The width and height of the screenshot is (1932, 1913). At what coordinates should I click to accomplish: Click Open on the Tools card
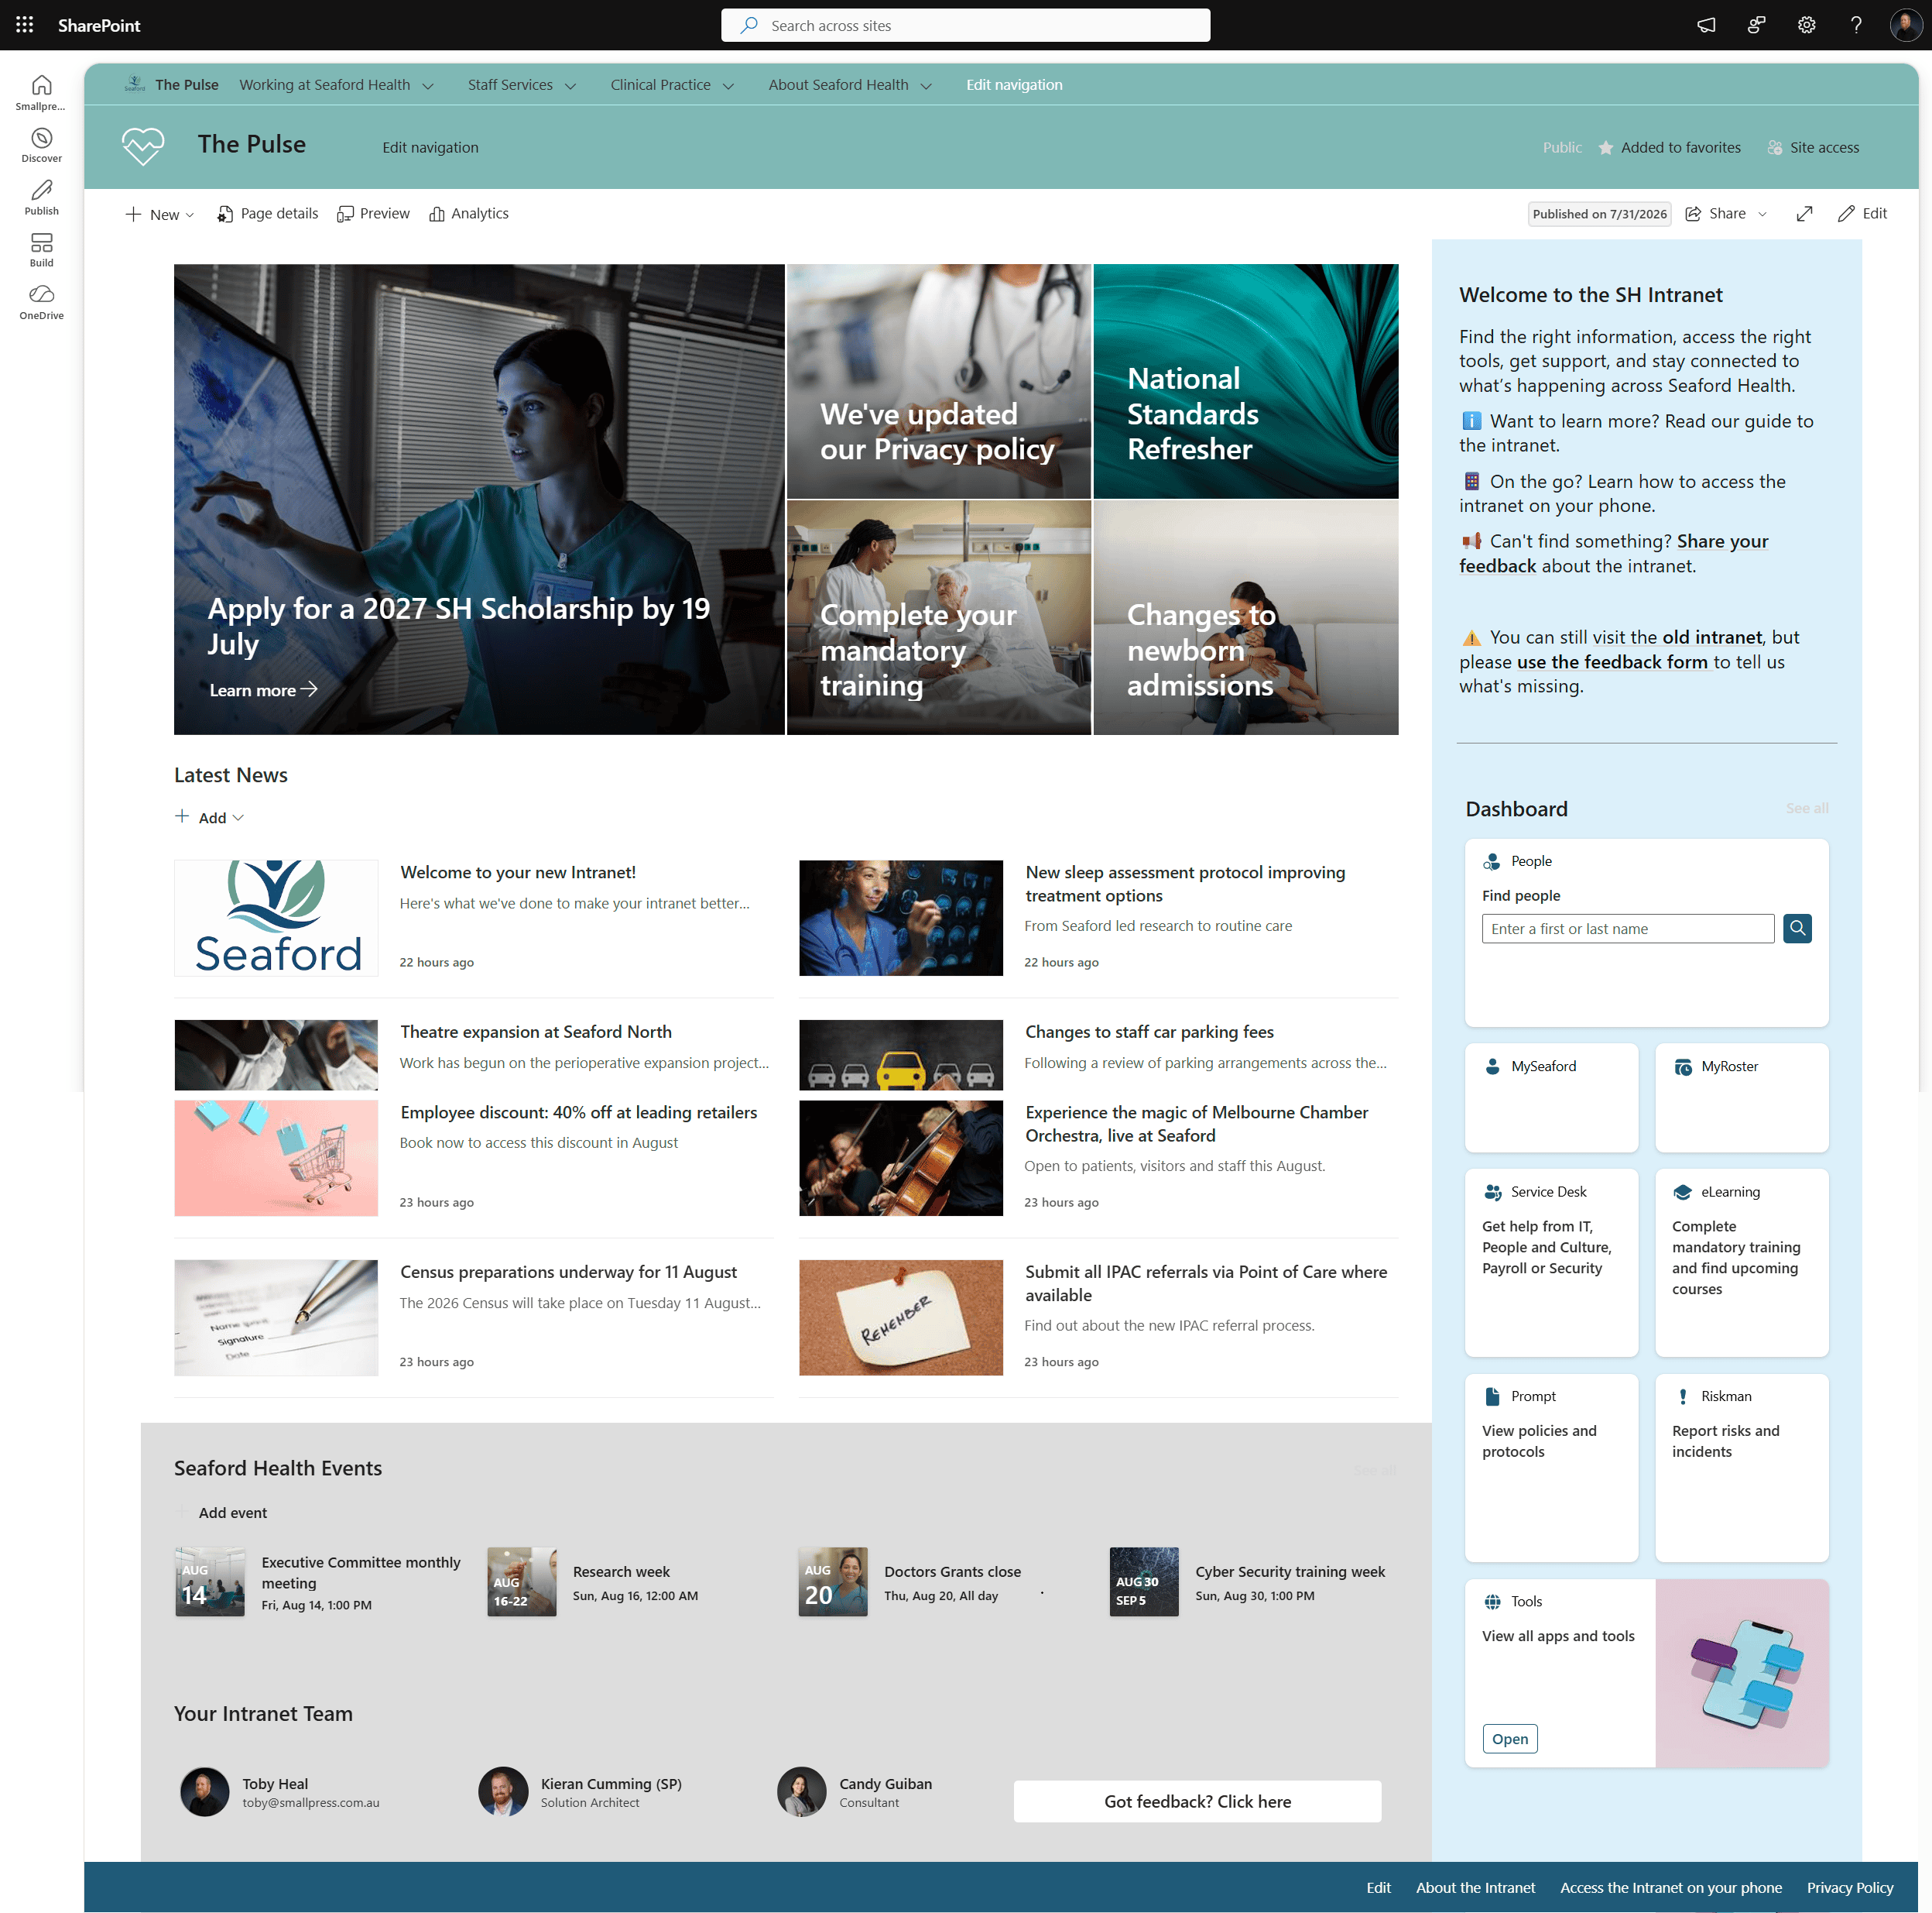point(1509,1739)
